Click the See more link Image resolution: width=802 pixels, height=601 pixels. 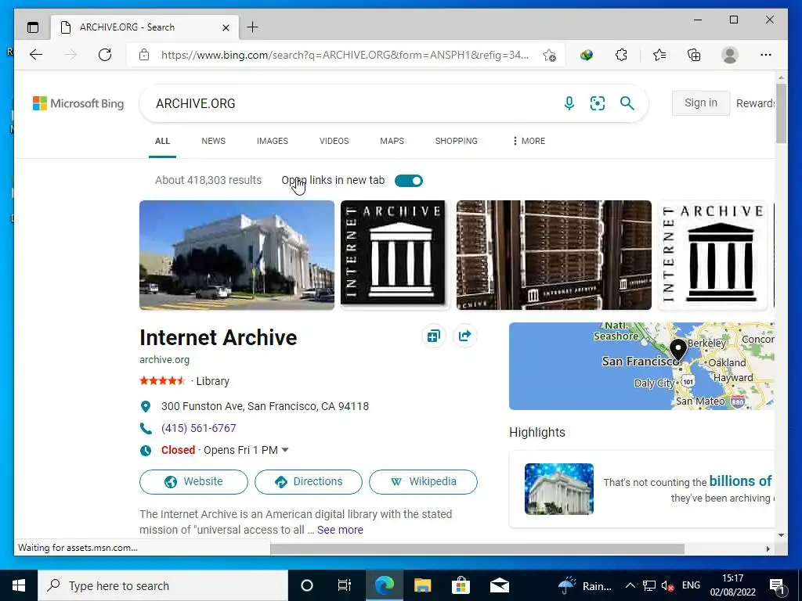point(340,530)
